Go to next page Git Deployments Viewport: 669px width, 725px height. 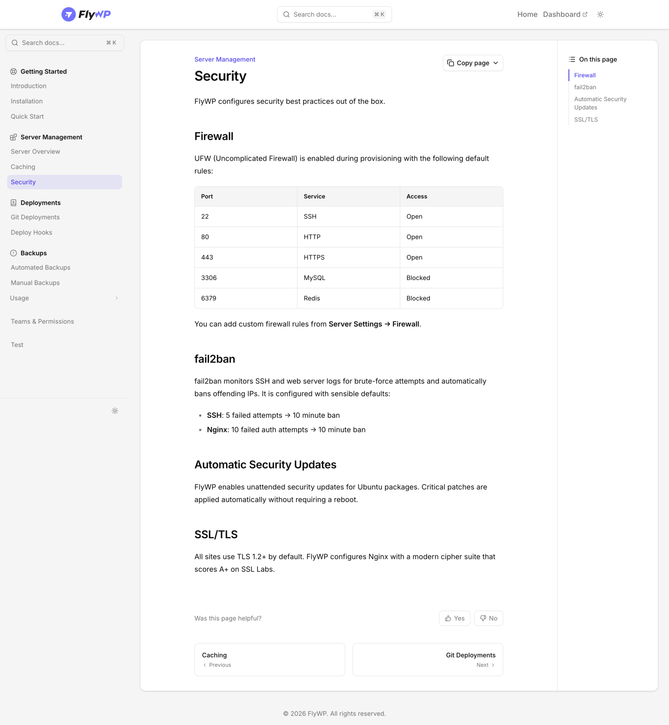click(427, 659)
